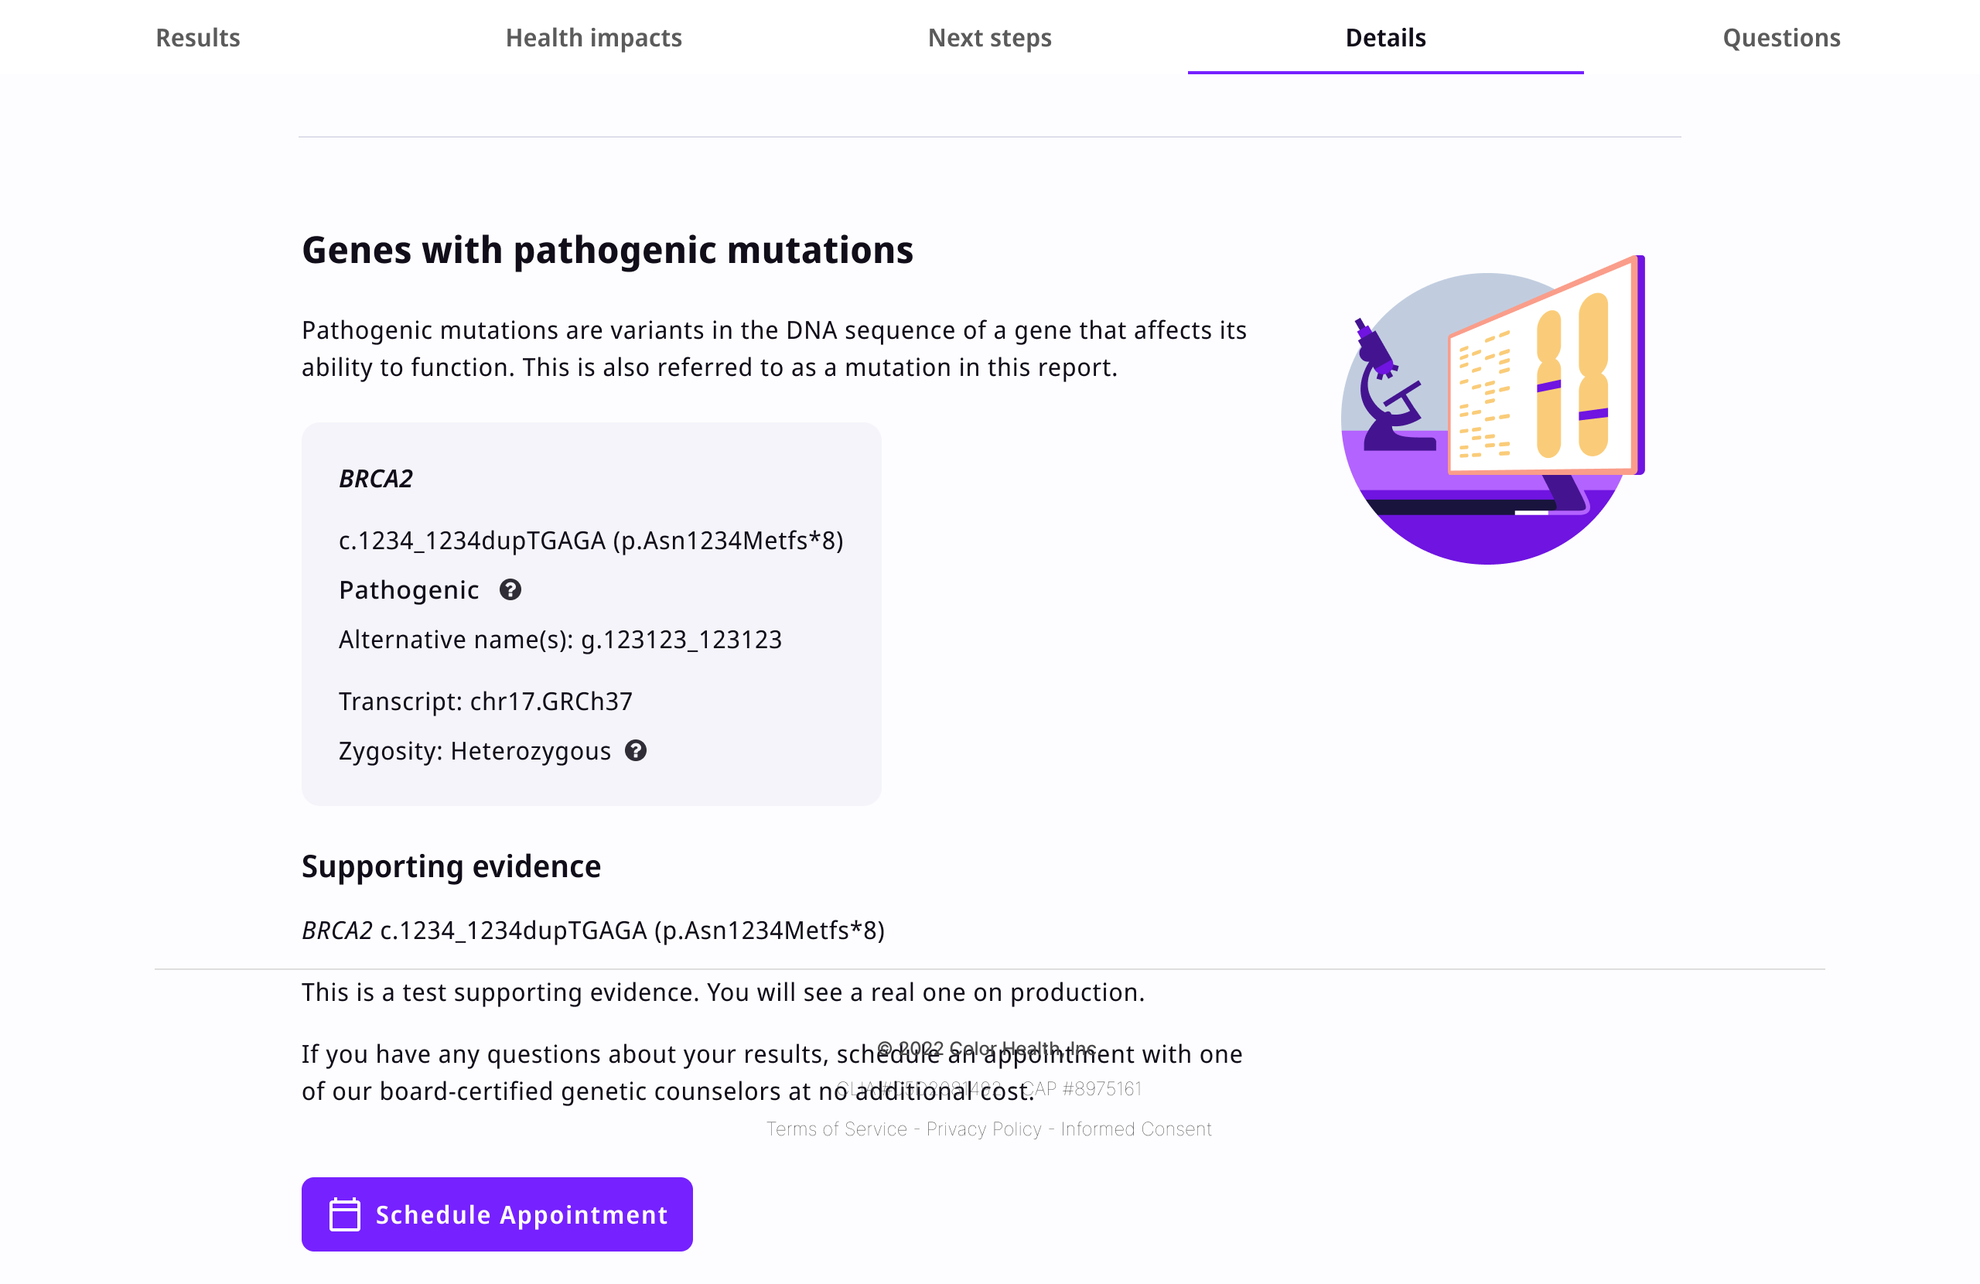Open the Health impacts tab
The height and width of the screenshot is (1284, 1980).
tap(594, 37)
